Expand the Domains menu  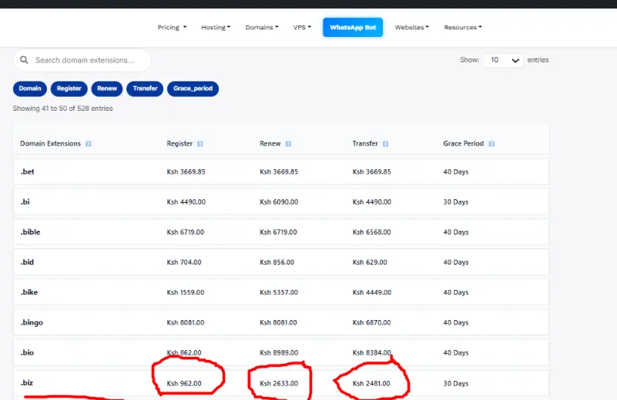point(262,27)
